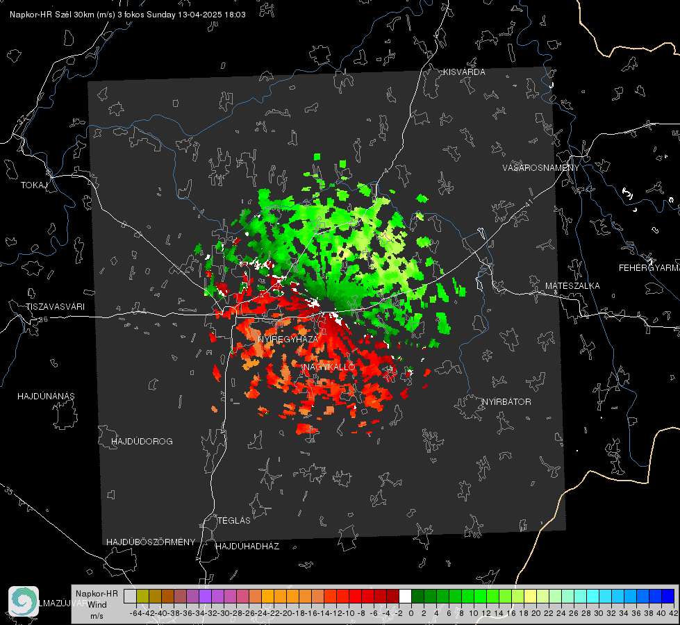Click the legend value label 42
The height and width of the screenshot is (625, 680).
tap(673, 613)
